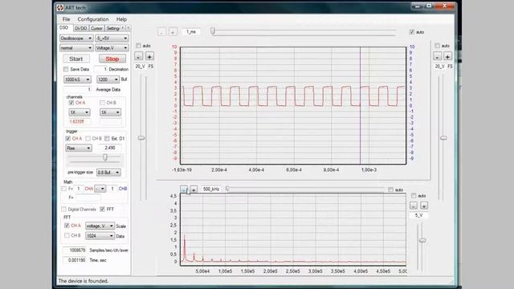The image size is (514, 289).
Task: Toggle auto checkbox beside FFT frequency slider
Action: click(391, 189)
